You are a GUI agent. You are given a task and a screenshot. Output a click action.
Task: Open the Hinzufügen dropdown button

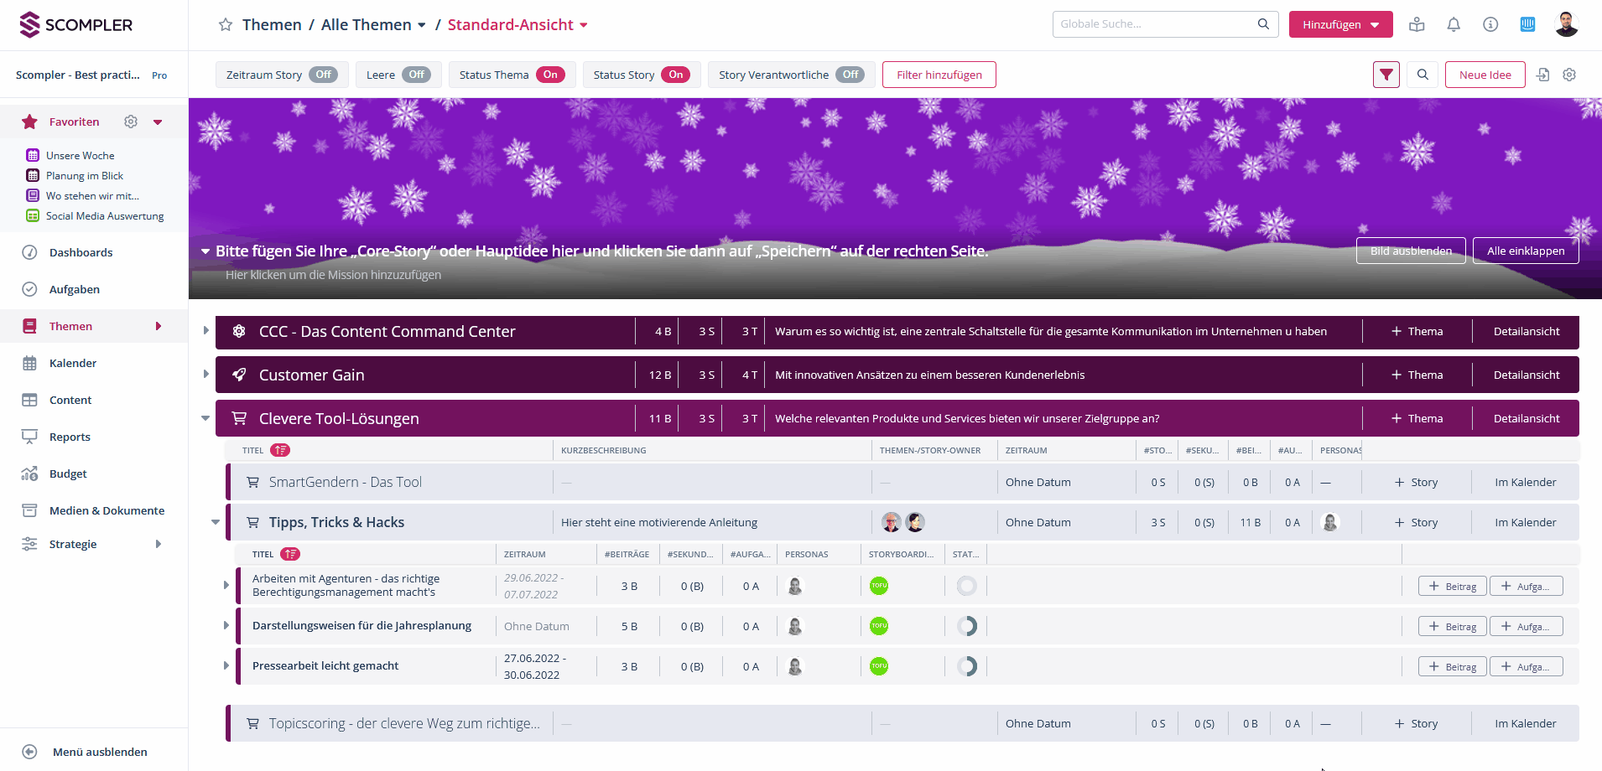1340,24
